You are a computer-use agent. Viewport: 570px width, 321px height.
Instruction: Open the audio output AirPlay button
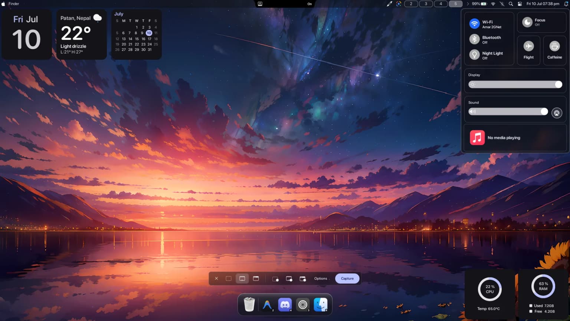pos(557,113)
